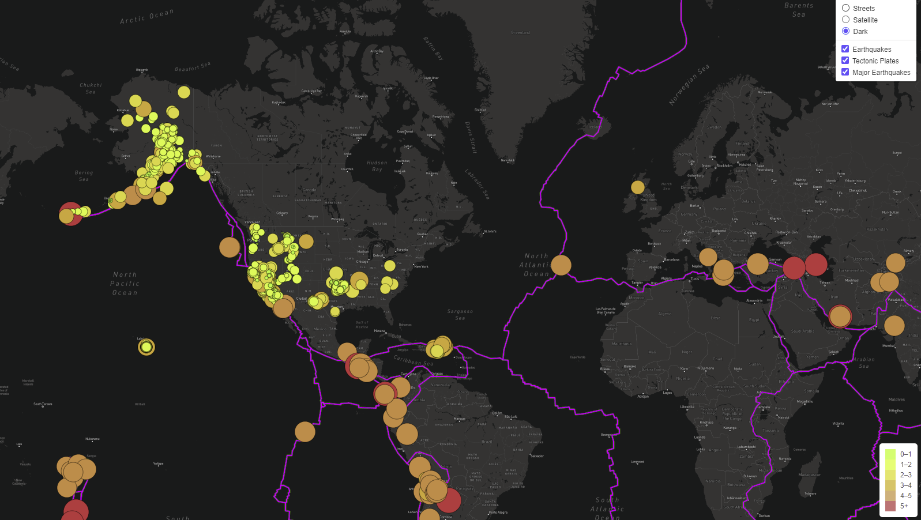This screenshot has width=921, height=520.
Task: Click the '1–2' legend text
Action: coord(906,465)
